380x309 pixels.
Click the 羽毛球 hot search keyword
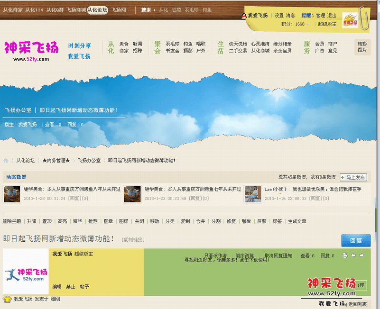point(192,10)
